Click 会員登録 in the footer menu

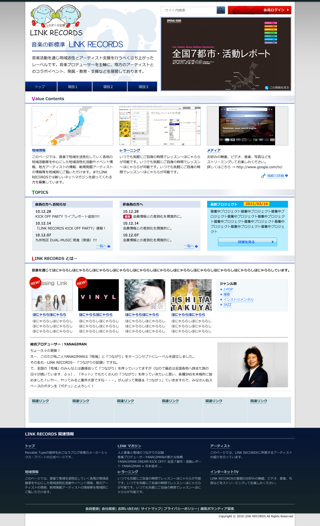[92, 509]
